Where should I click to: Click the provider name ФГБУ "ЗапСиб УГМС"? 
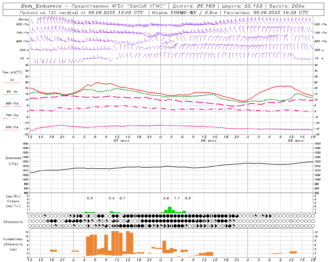click(x=138, y=6)
